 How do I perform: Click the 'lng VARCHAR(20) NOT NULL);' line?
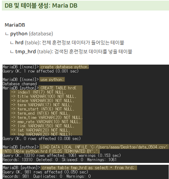[x=45, y=134]
